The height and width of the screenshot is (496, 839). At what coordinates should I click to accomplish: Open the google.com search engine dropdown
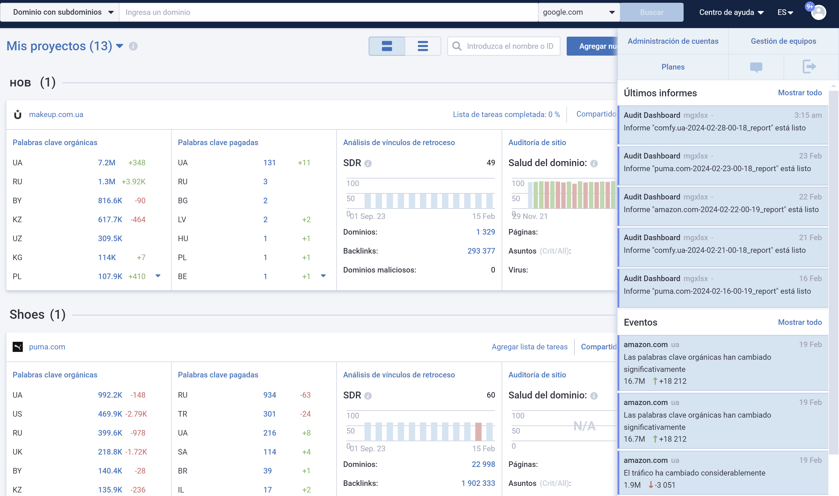point(578,12)
